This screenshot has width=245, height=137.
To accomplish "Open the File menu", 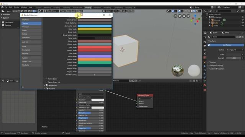I will coord(6,7).
